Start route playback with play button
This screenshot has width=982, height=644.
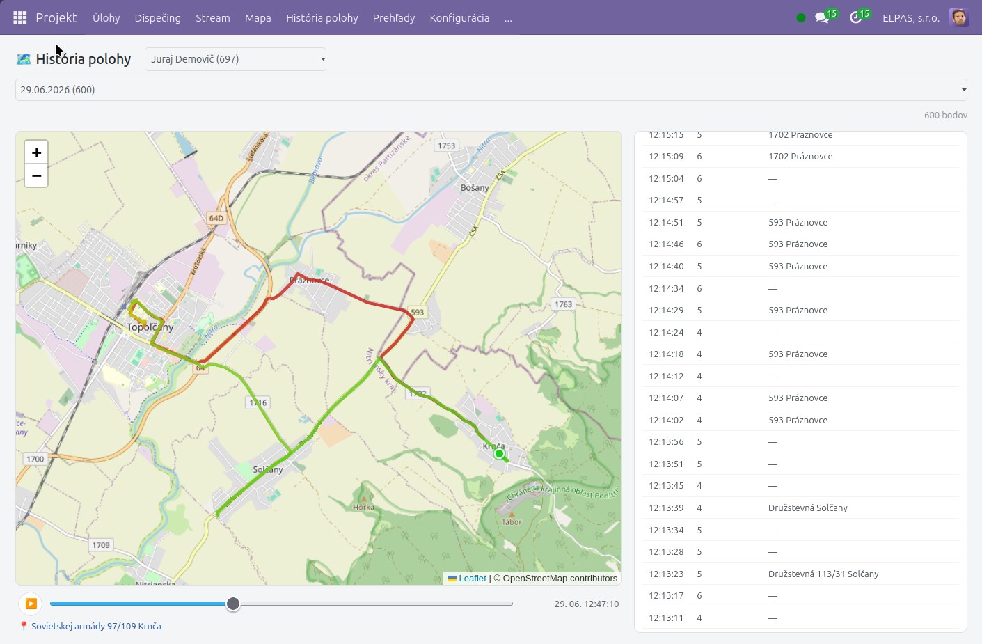(31, 604)
